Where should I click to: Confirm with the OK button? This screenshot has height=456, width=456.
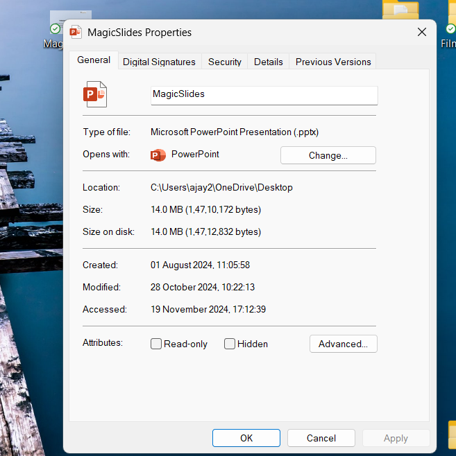point(246,438)
